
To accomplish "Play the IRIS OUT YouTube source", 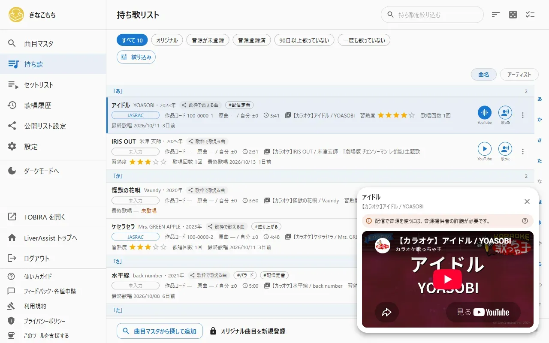I will (485, 149).
